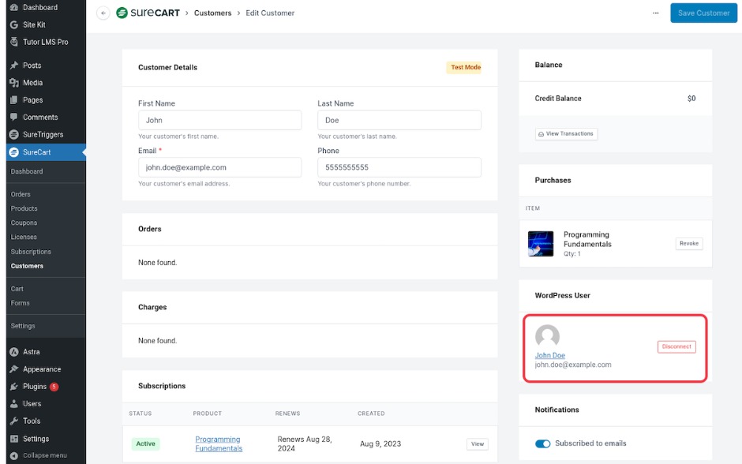Click the SureTriggers sidebar icon
The height and width of the screenshot is (464, 742).
tap(14, 135)
